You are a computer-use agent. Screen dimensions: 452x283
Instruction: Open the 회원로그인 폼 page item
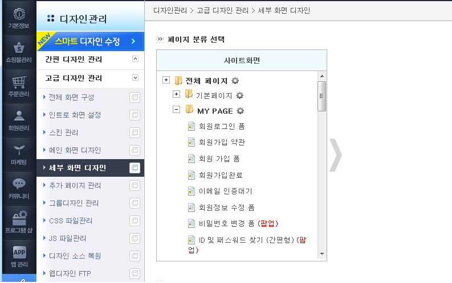point(222,126)
